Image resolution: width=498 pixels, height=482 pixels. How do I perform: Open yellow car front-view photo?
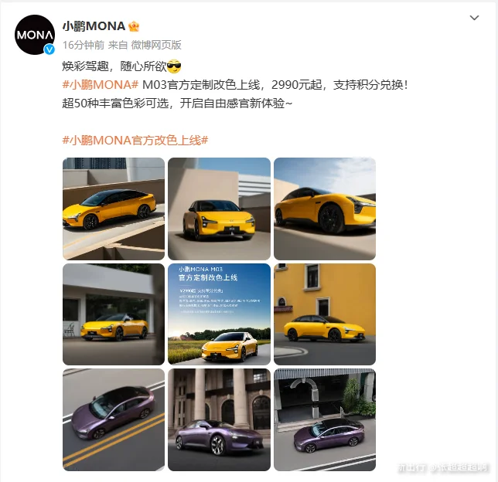click(x=219, y=209)
